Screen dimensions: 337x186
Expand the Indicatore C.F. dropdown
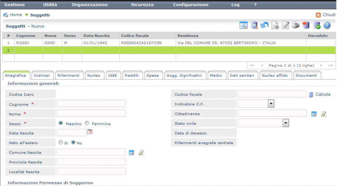coord(271,103)
